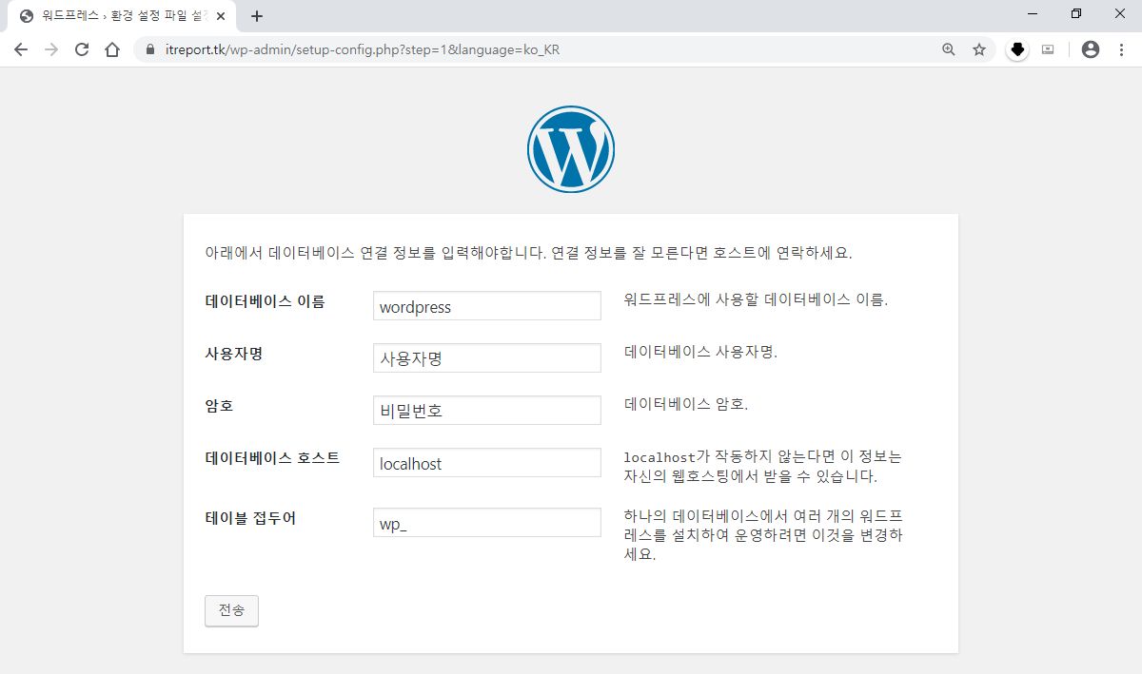Submit the form with 전송 button
This screenshot has height=674, width=1142.
231,611
